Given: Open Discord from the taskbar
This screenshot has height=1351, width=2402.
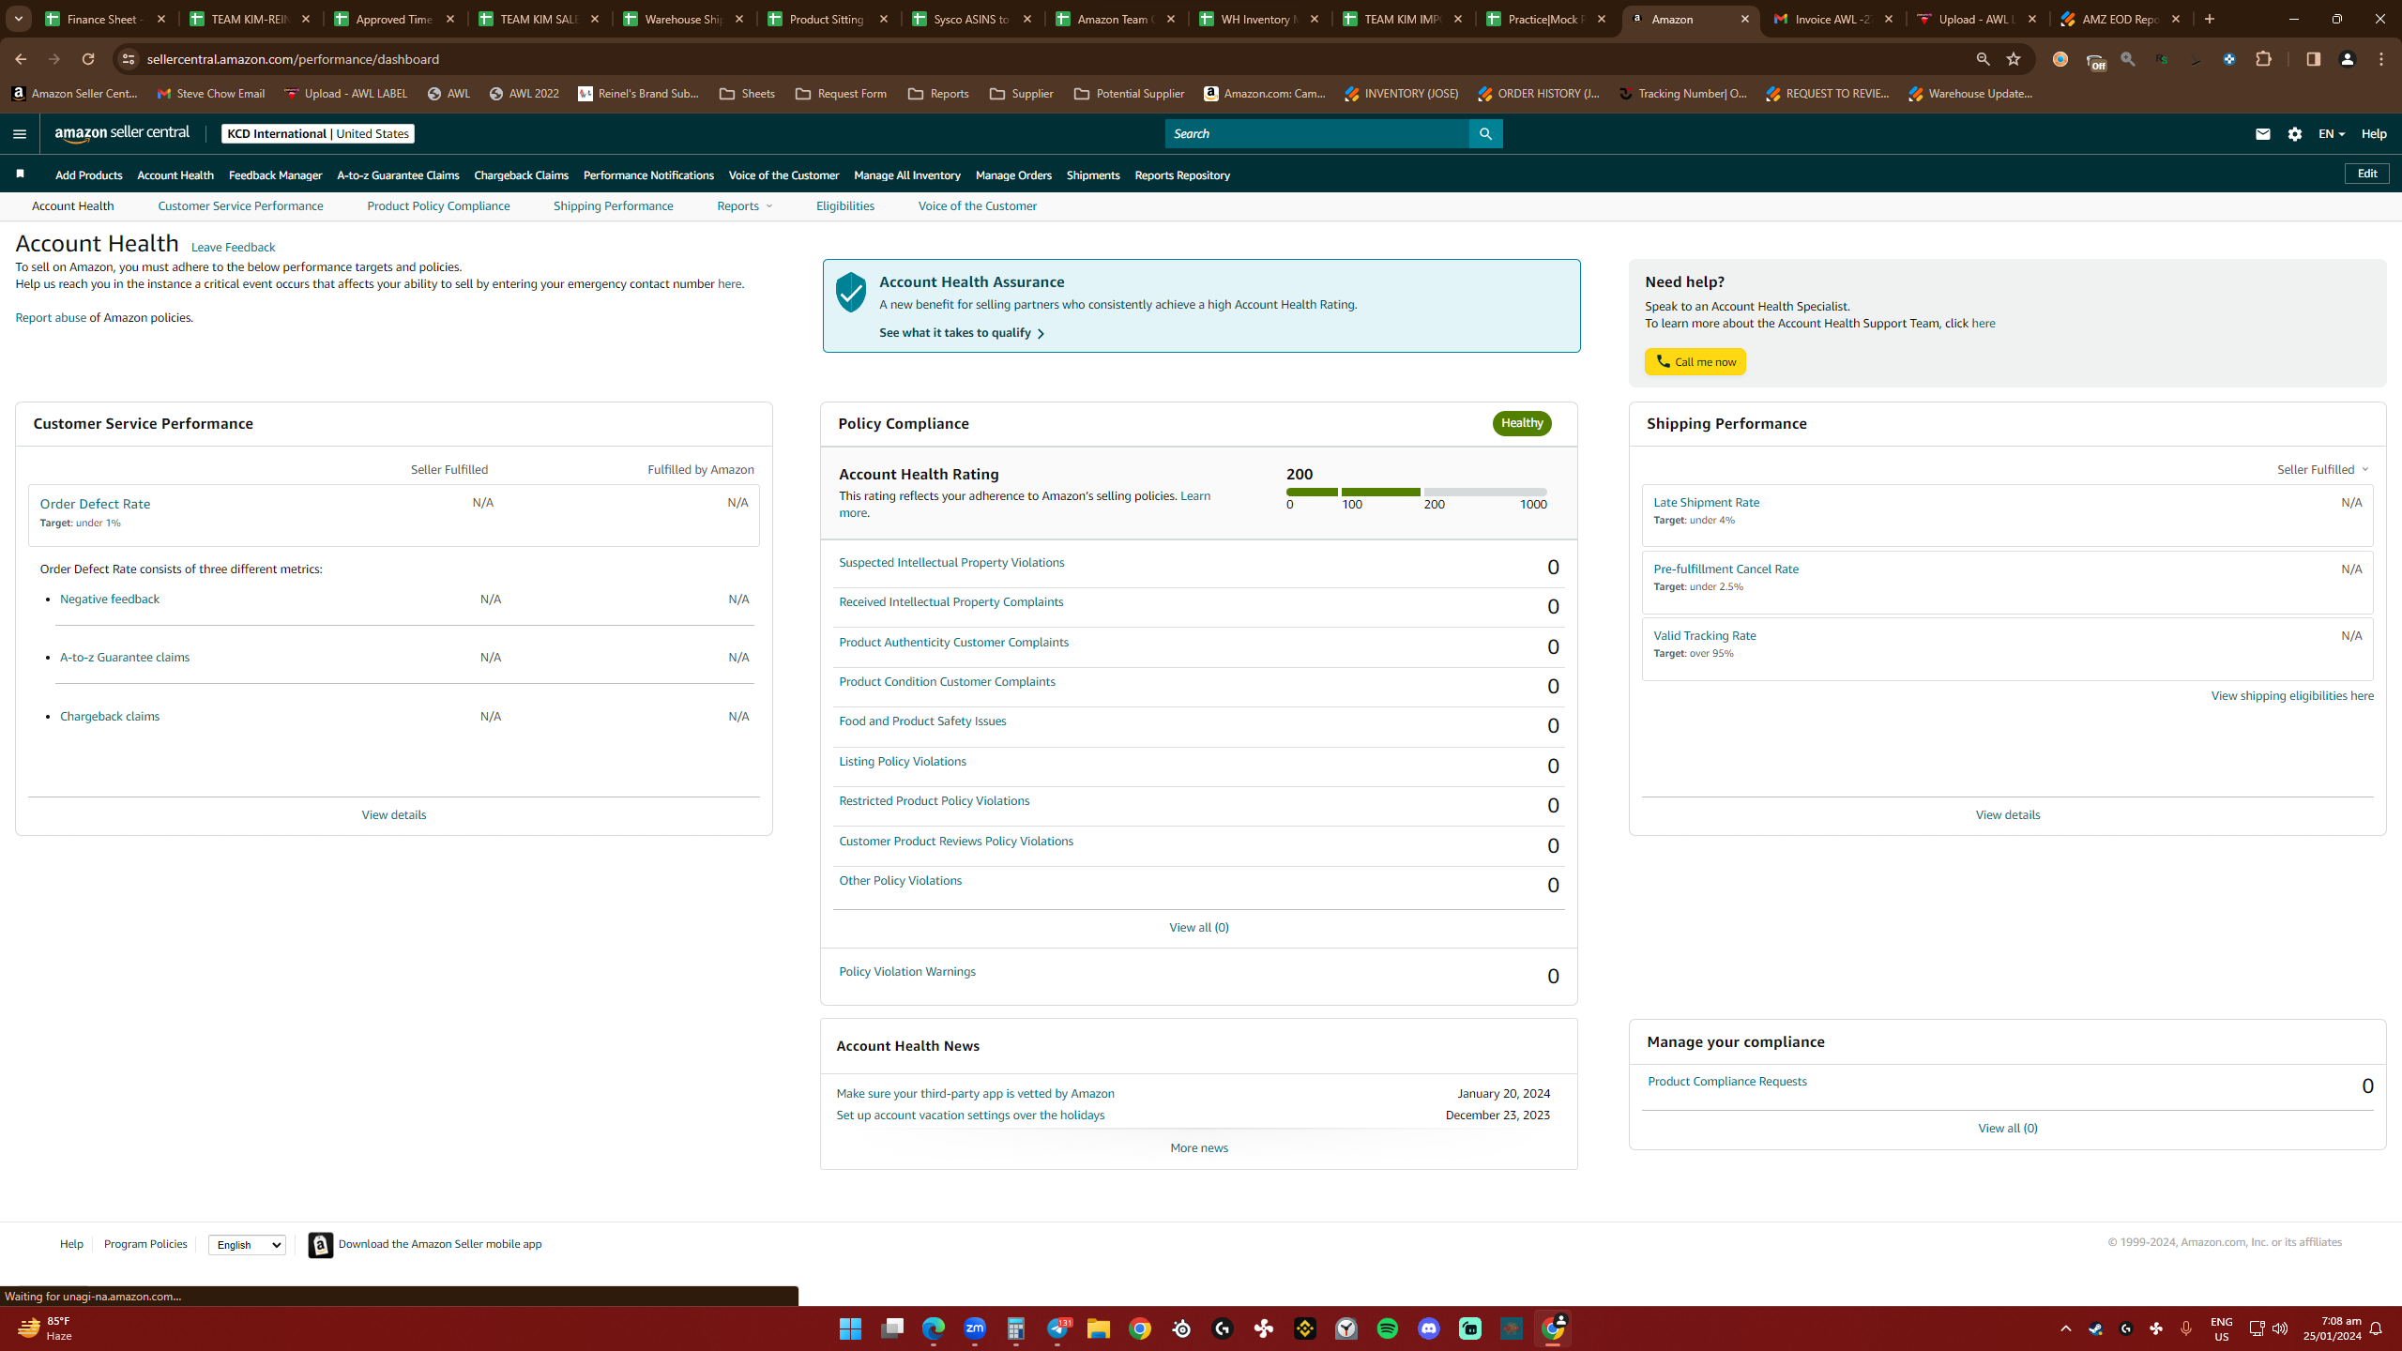Looking at the screenshot, I should pos(1429,1328).
